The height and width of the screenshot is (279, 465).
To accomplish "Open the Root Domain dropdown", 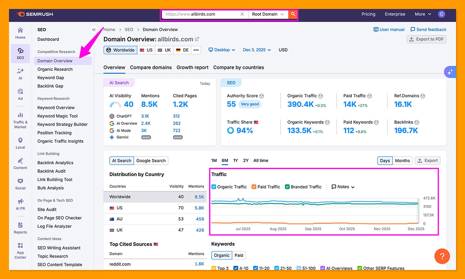I will 268,14.
